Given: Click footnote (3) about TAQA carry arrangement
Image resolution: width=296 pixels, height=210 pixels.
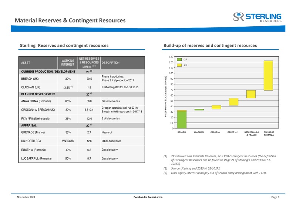Looking at the screenshot, I should click(219, 173).
